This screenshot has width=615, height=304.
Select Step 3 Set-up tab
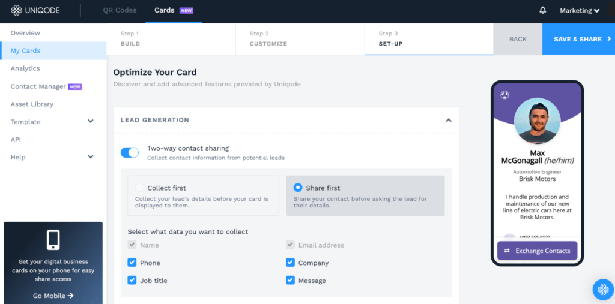pyautogui.click(x=429, y=39)
